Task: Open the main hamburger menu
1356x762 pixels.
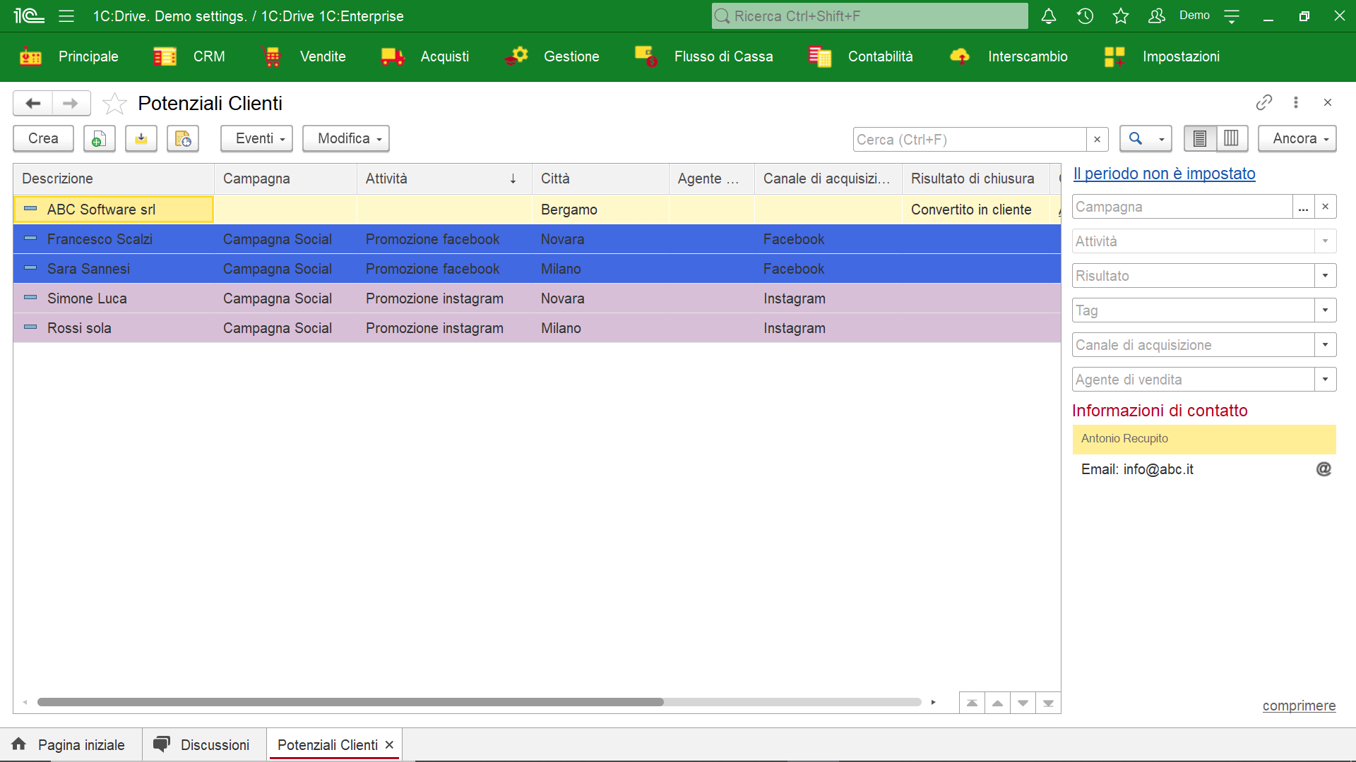Action: [66, 16]
